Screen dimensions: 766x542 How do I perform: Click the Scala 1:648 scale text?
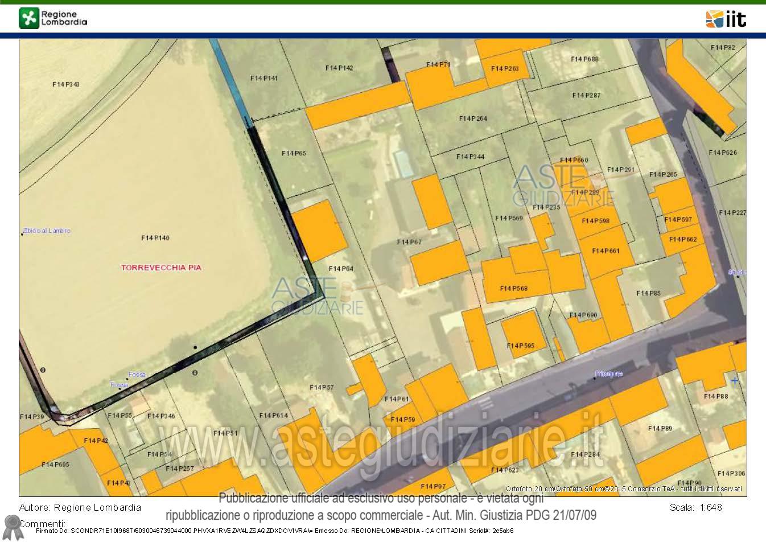pos(695,507)
